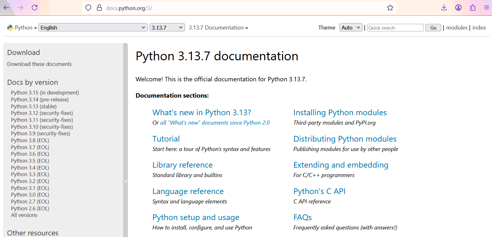Screen dimensions: 492x237
Task: Open the Firefox account profile icon
Action: click(458, 8)
